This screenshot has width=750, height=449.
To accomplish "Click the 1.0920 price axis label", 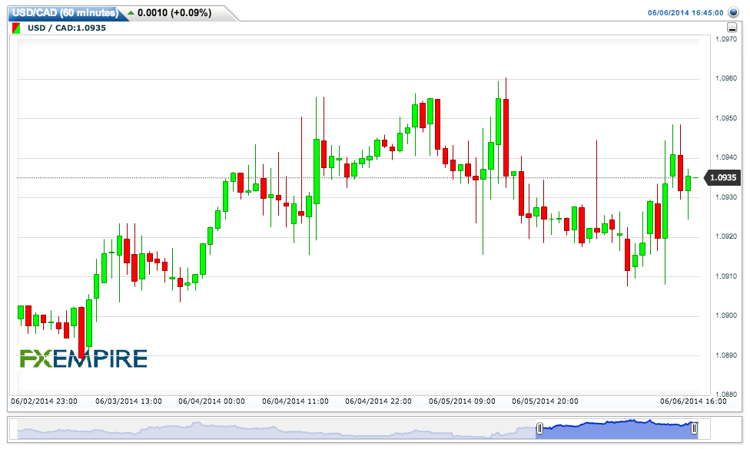I will point(725,236).
